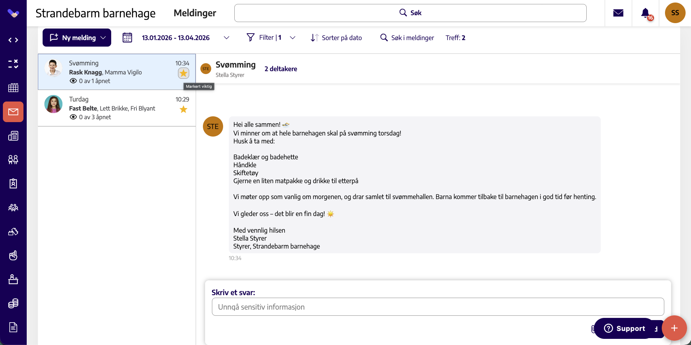691x345 pixels.
Task: Open the checklist icon in sidebar
Action: (13, 64)
